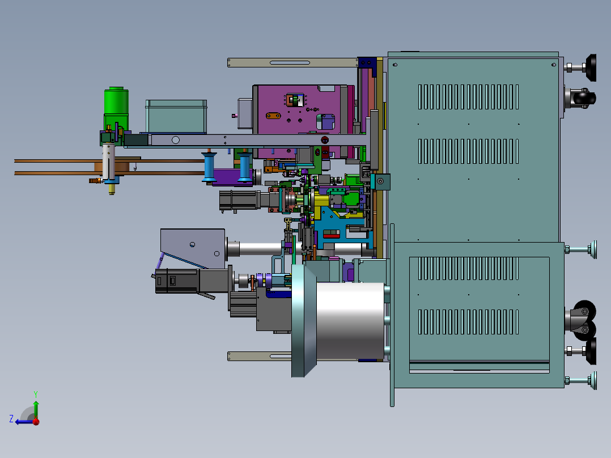
Task: Select the gray stepper motor in the center
Action: pyautogui.click(x=240, y=200)
